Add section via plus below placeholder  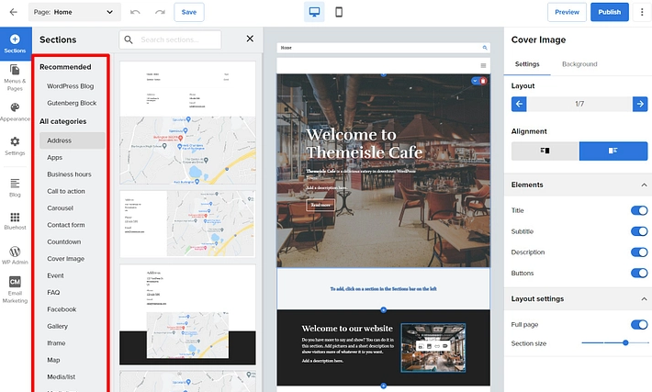pos(383,309)
